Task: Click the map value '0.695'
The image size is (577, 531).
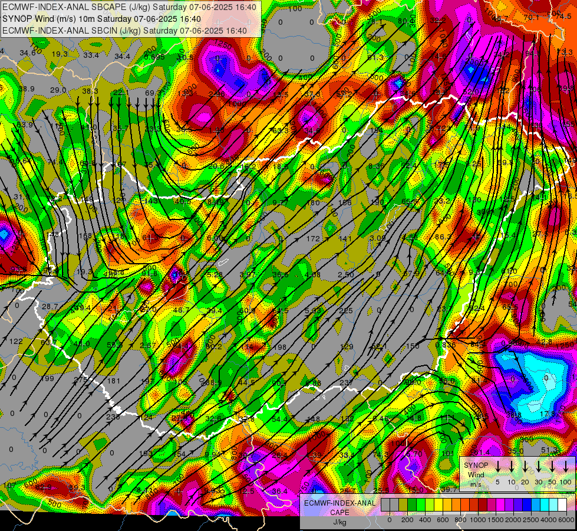Action: pos(154,57)
